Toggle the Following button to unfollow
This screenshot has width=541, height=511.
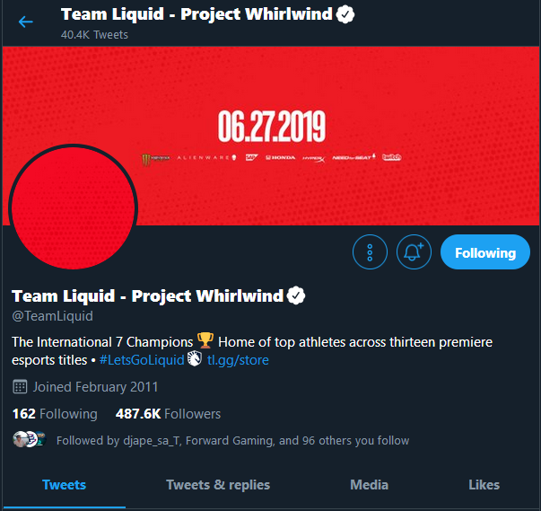485,252
